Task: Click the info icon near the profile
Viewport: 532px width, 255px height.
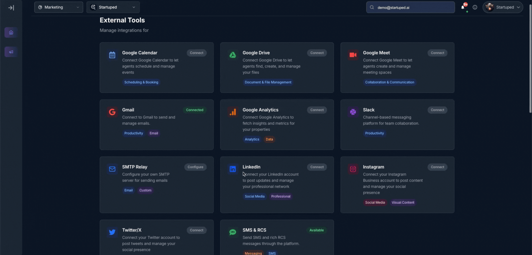Action: pos(475,7)
